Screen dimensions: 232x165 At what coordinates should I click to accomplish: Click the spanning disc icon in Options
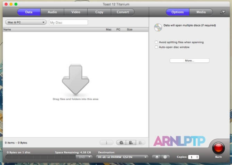pyautogui.click(x=158, y=27)
